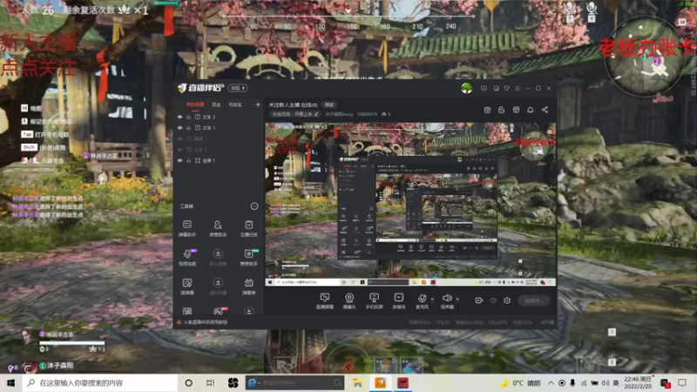Click the connecting start-stream button
The width and height of the screenshot is (697, 392).
point(534,301)
